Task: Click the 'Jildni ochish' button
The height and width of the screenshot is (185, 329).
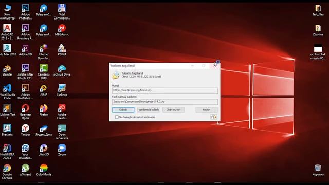Action: tap(174, 109)
